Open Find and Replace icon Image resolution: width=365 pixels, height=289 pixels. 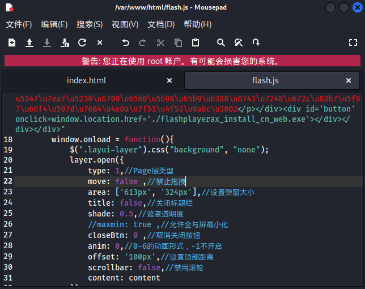coord(239,43)
